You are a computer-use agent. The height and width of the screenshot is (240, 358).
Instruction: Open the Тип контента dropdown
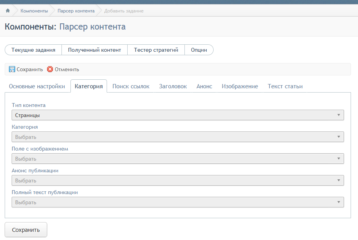(x=178, y=115)
